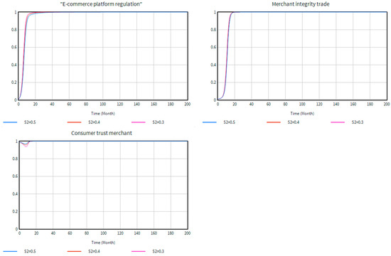Click the Merchant integrity trade chart title

pyautogui.click(x=301, y=4)
